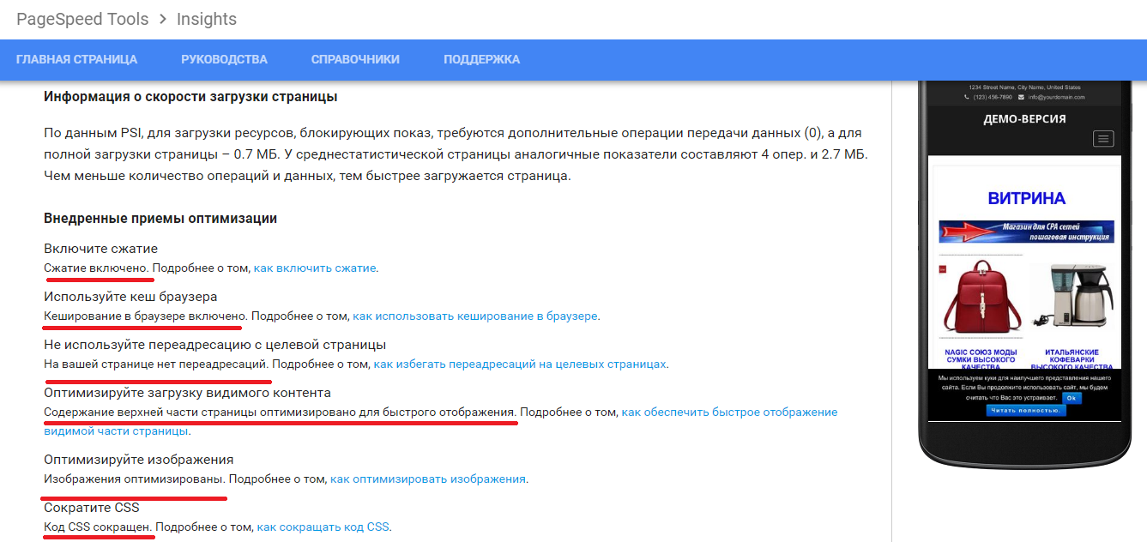The width and height of the screenshot is (1147, 542).
Task: Click the red arrow CPA store banner
Action: 1026,232
